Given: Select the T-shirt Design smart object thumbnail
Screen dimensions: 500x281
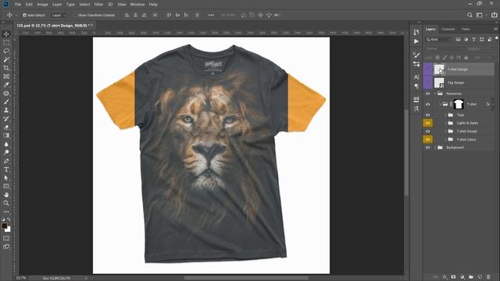Looking at the screenshot, I should (x=439, y=69).
